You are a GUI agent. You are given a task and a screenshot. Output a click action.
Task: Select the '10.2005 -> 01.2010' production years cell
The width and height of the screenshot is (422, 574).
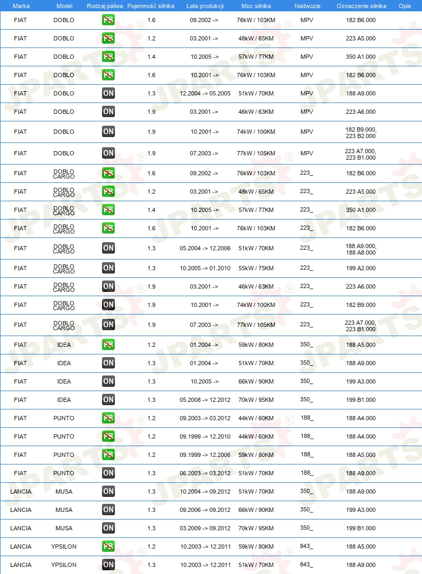coord(205,268)
